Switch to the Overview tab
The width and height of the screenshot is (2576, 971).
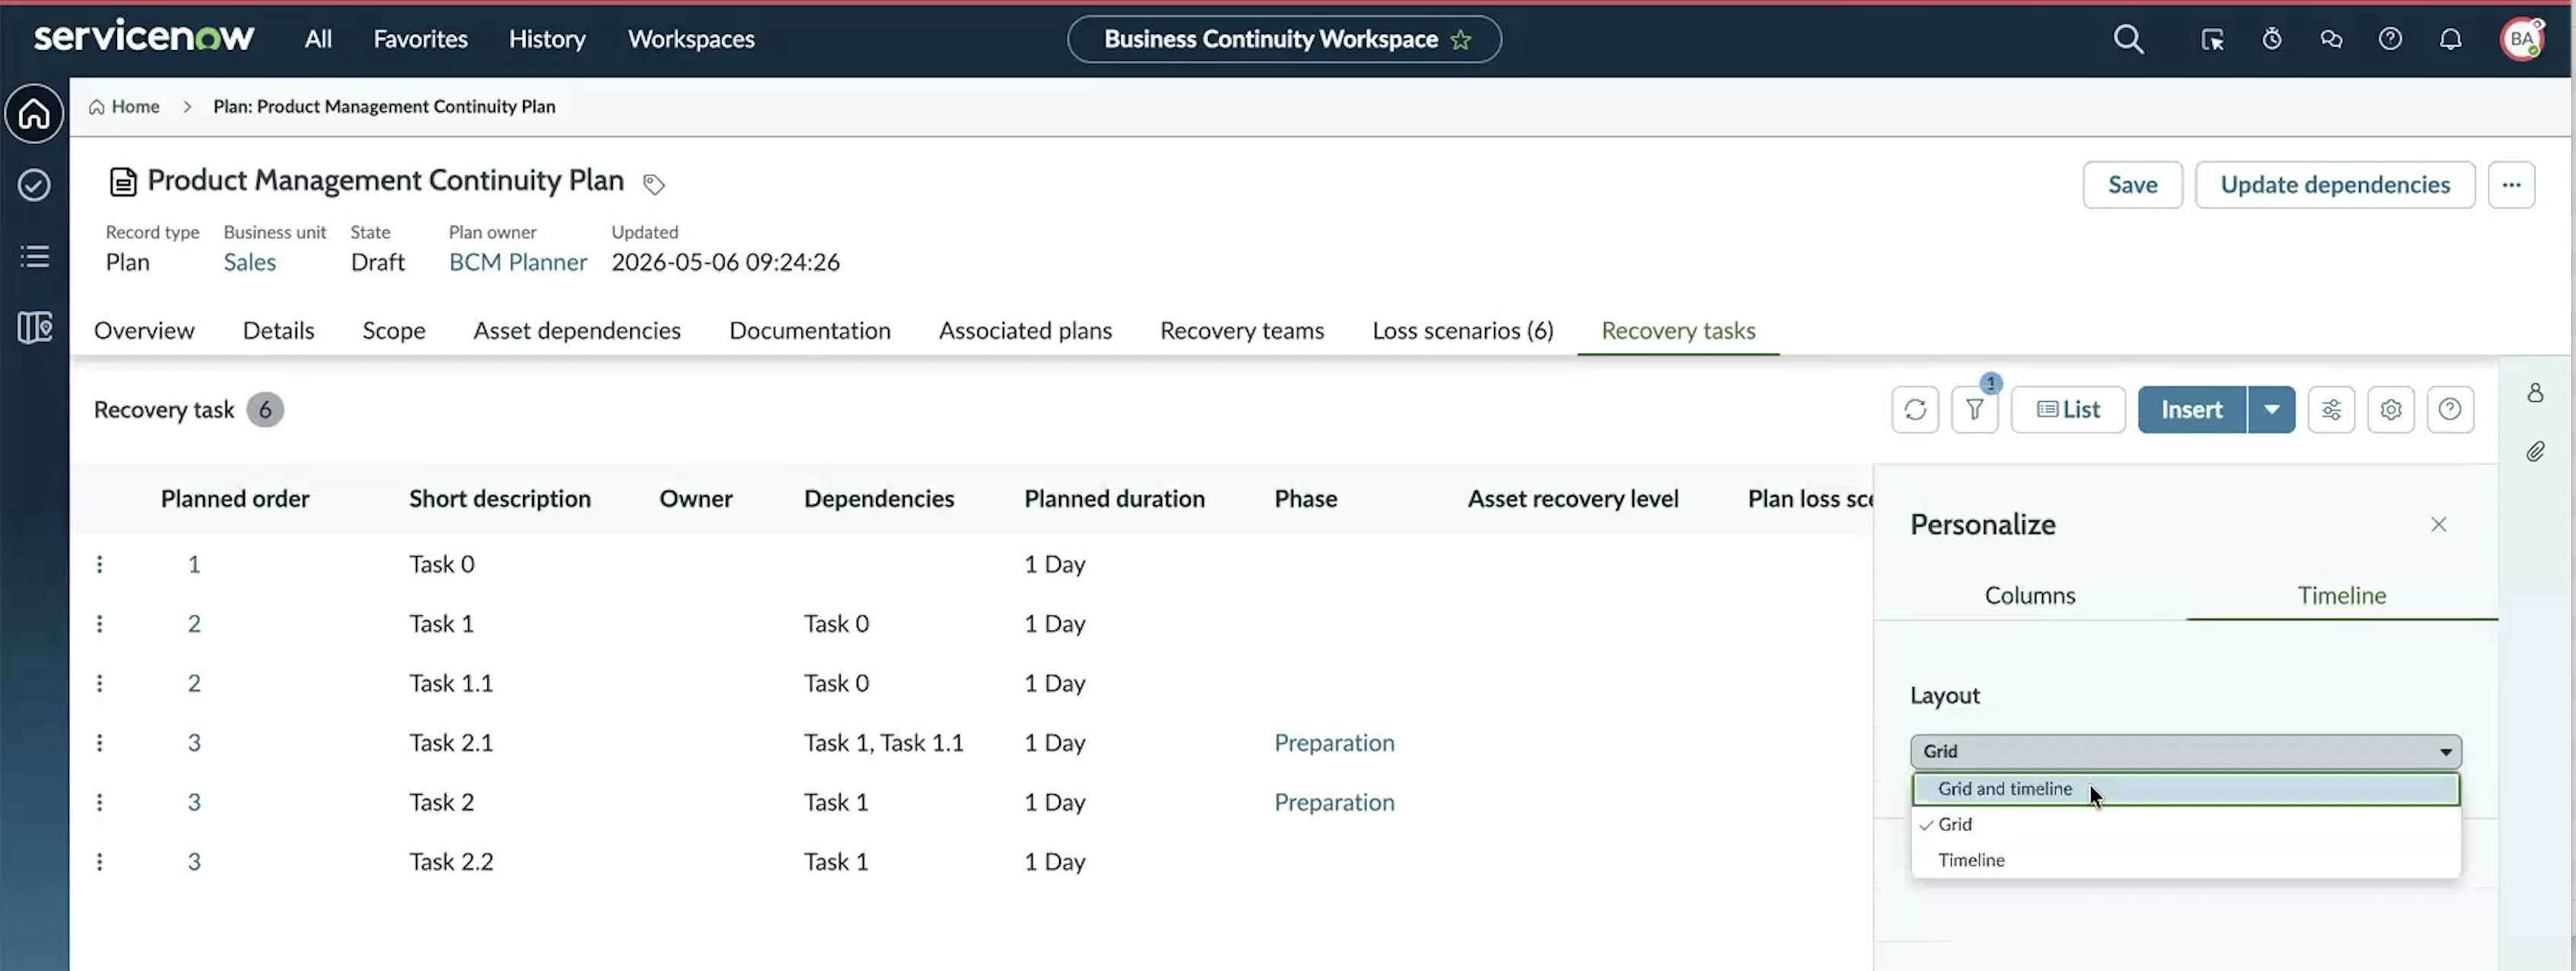(144, 331)
